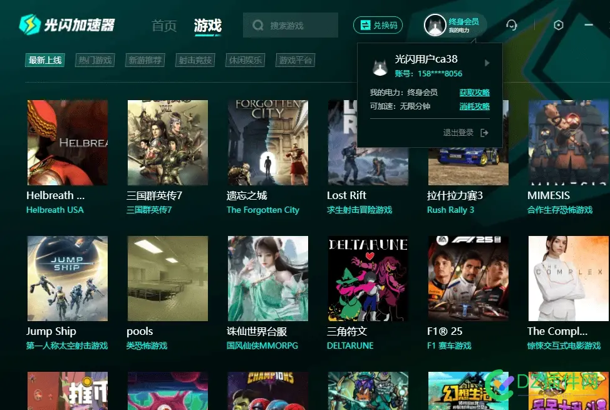Click the 兑换码 redeem code button
610x410 pixels.
pos(378,25)
